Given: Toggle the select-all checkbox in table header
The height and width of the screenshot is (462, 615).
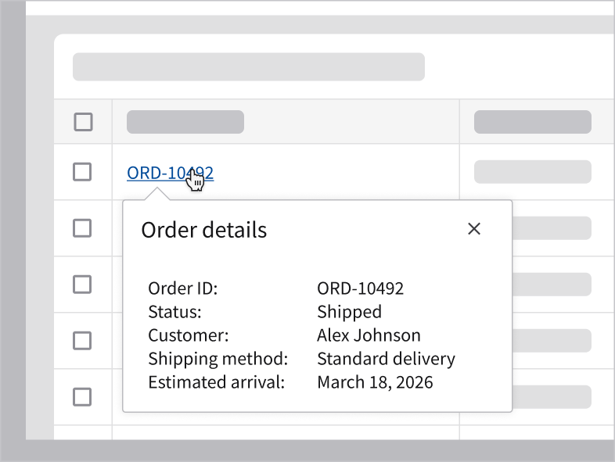Looking at the screenshot, I should pyautogui.click(x=82, y=122).
